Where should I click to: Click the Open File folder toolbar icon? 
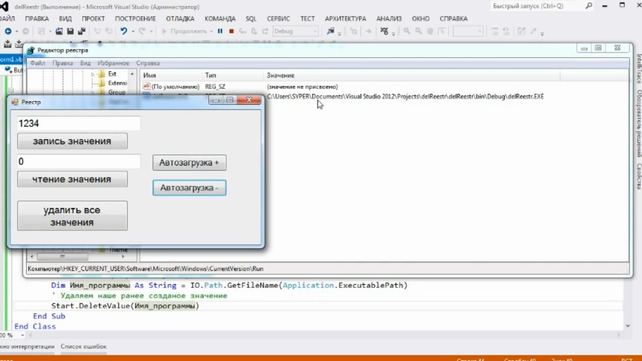[x=59, y=31]
